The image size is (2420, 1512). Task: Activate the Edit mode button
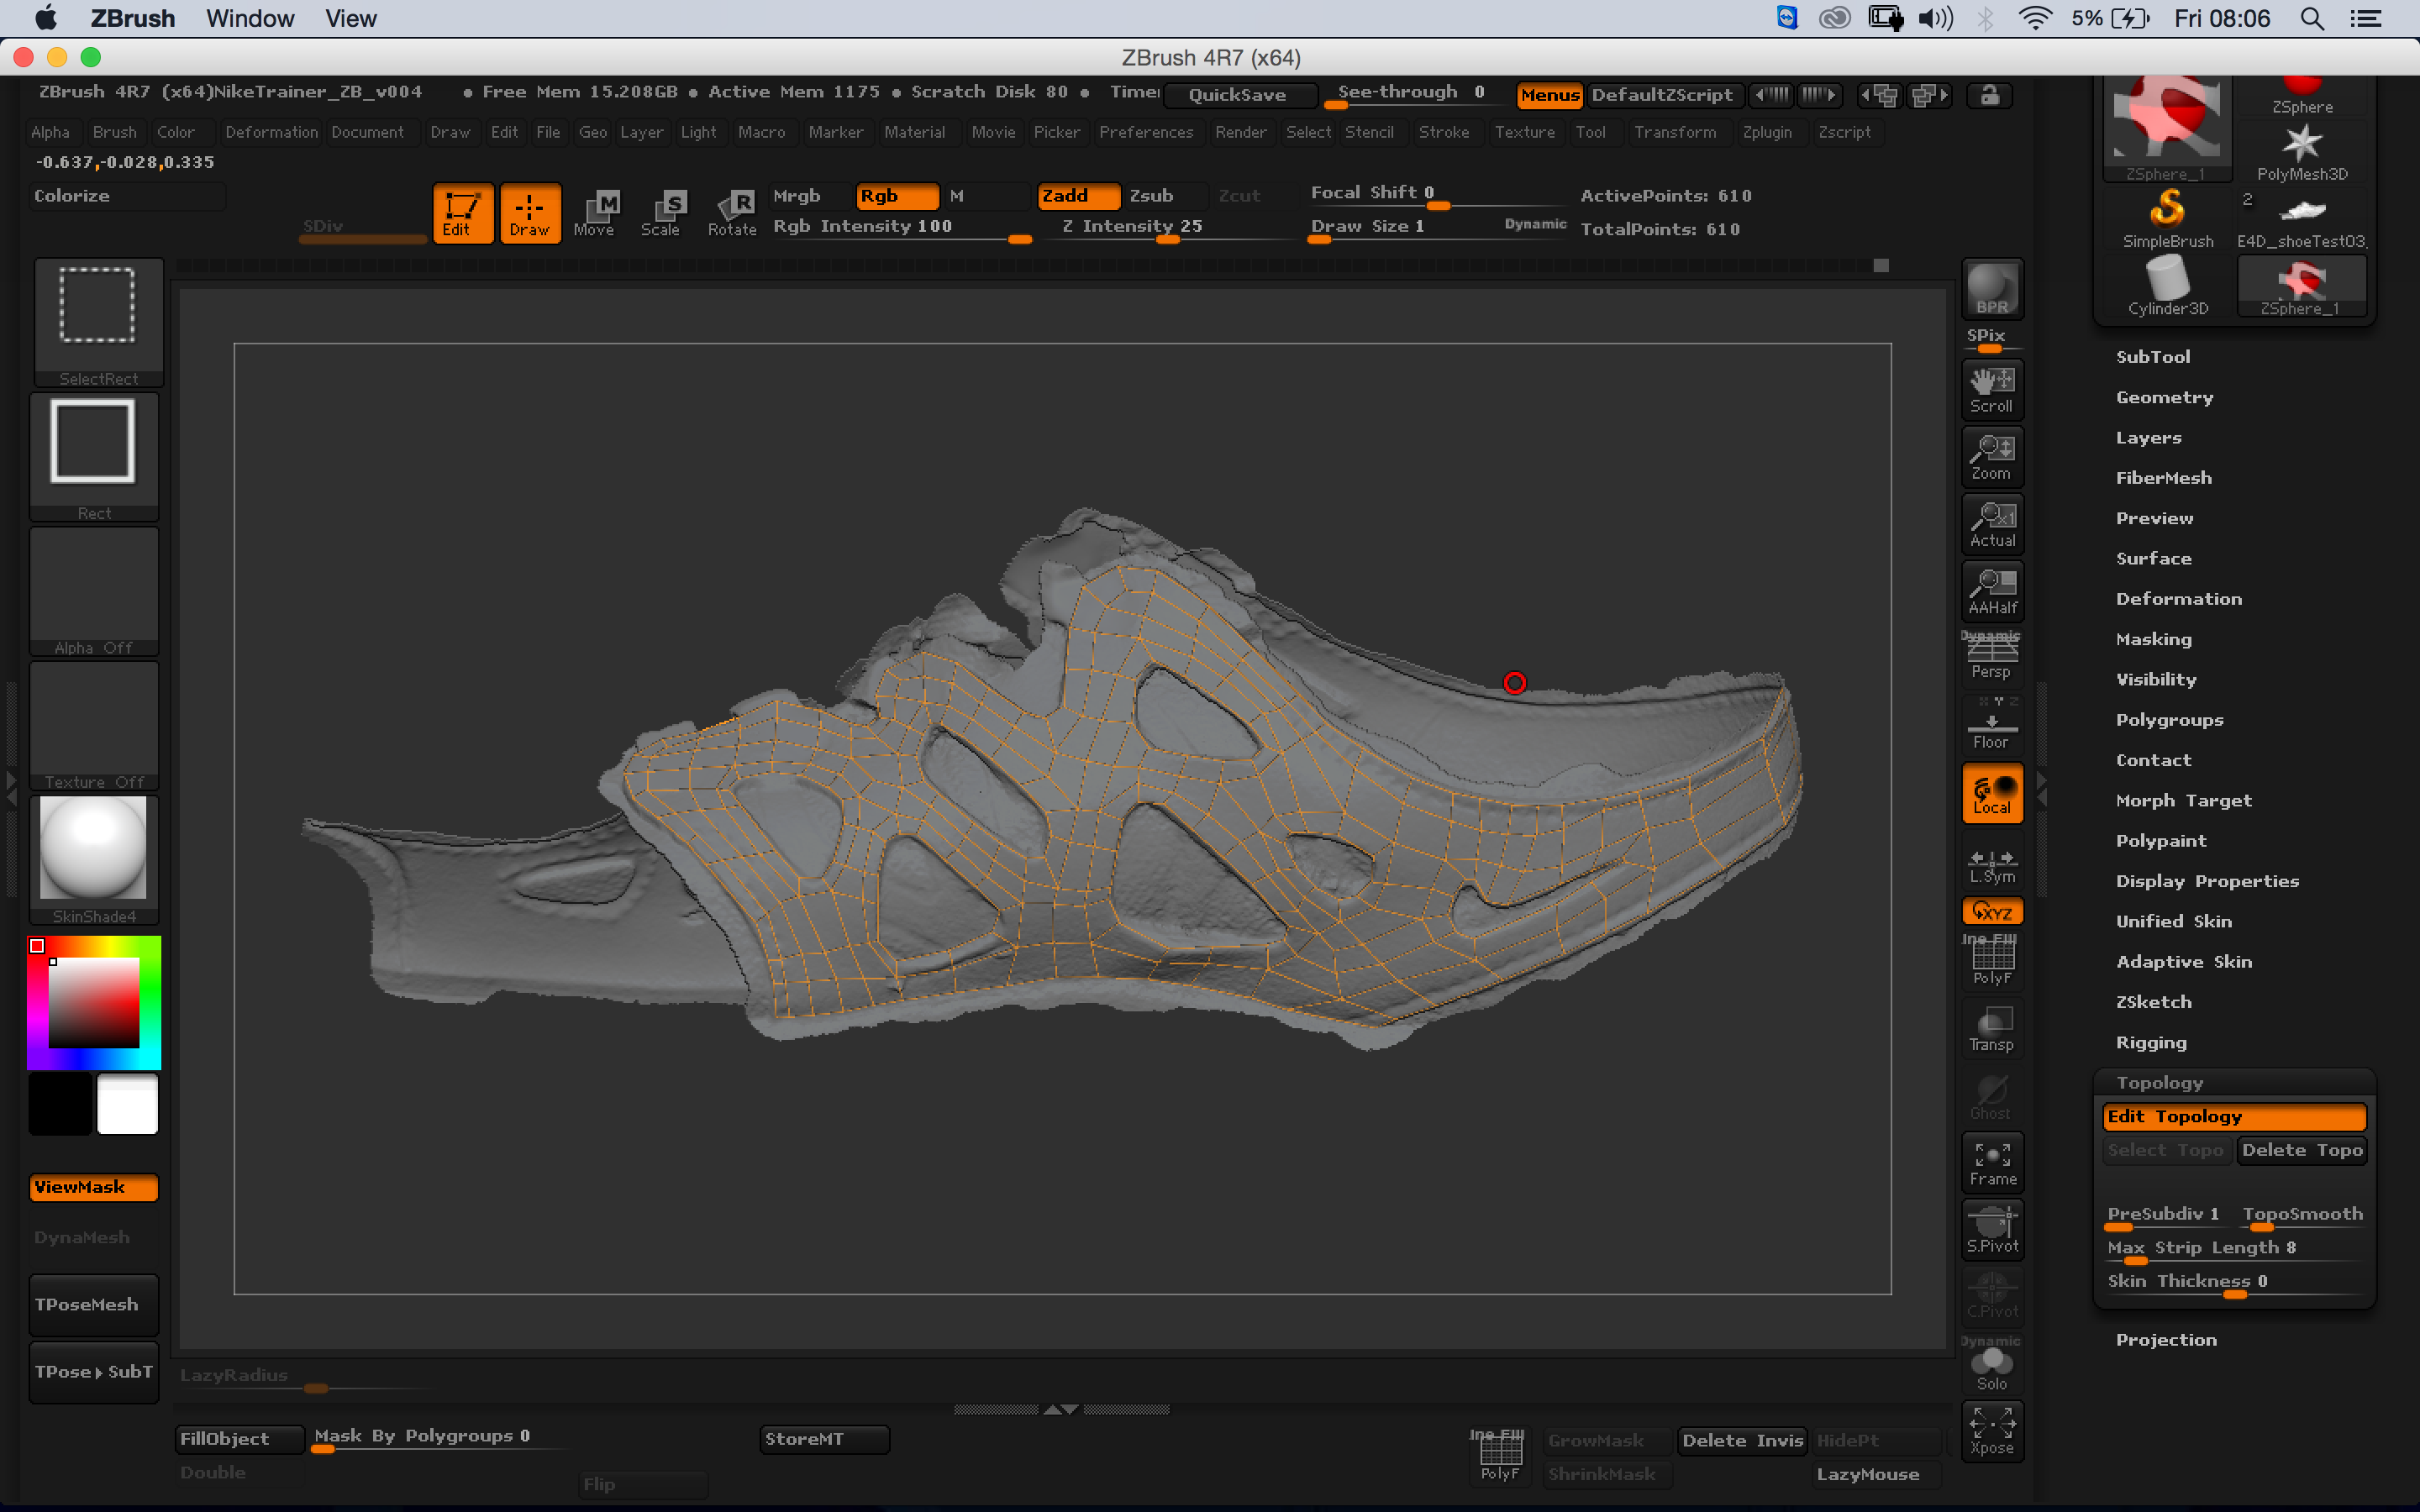(462, 213)
